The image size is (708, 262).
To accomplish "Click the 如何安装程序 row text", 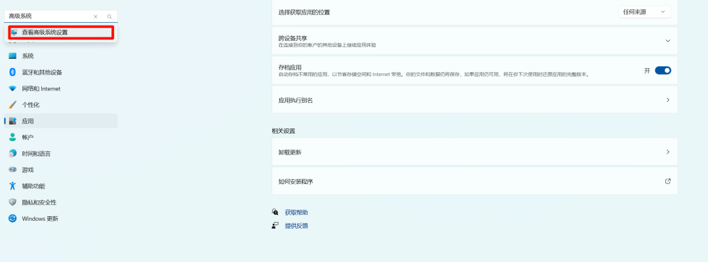I will coord(296,181).
